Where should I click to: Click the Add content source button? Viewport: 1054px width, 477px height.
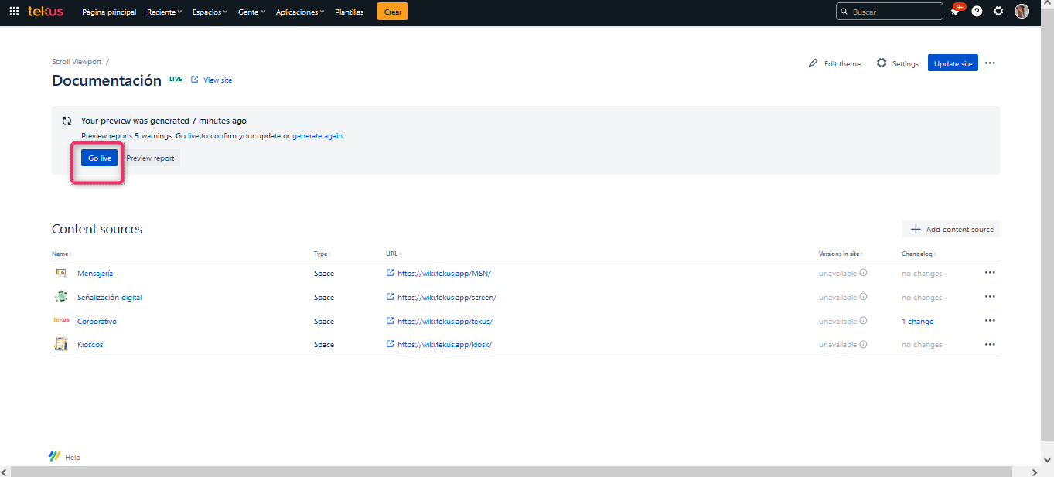(951, 229)
